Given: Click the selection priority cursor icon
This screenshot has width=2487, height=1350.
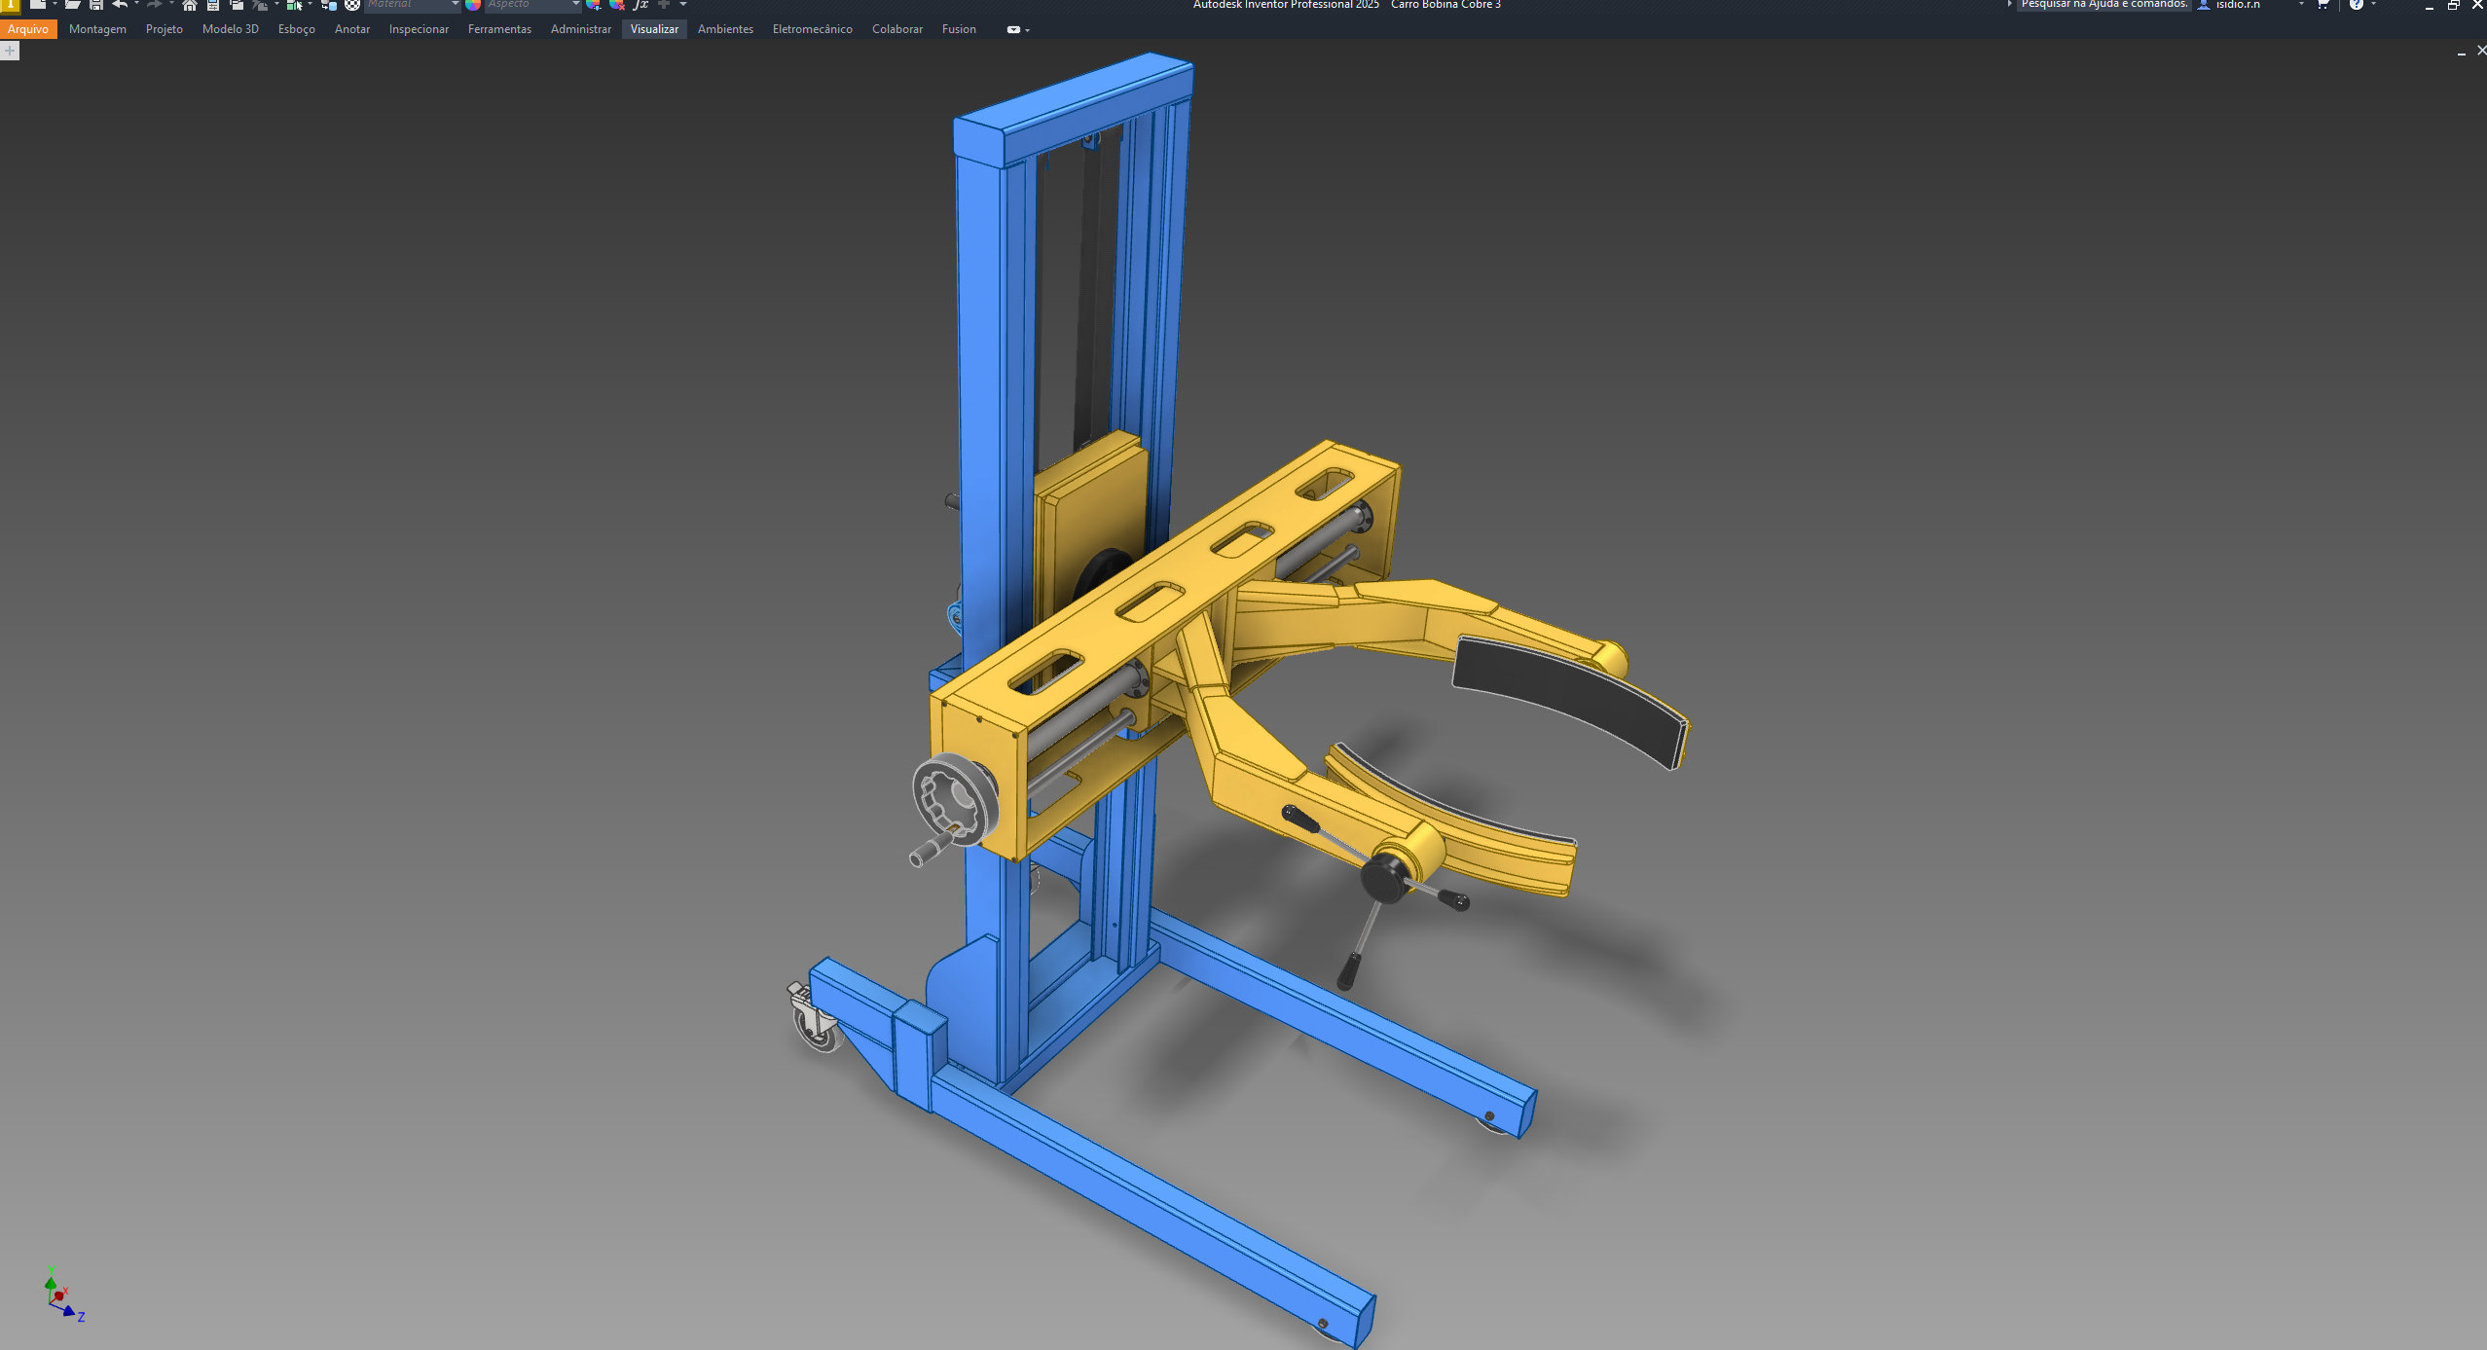Looking at the screenshot, I should 294,5.
